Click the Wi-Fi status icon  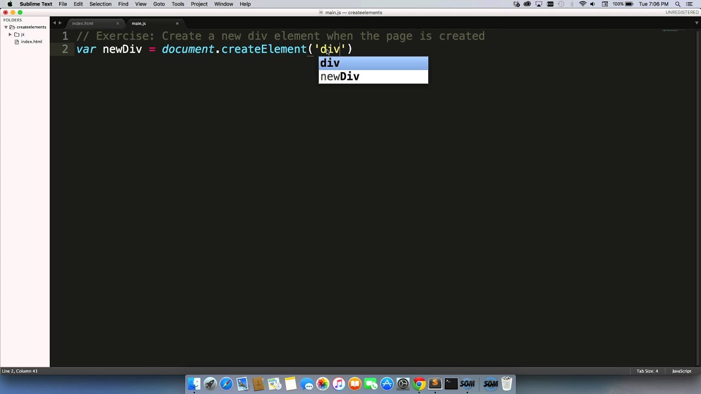583,4
